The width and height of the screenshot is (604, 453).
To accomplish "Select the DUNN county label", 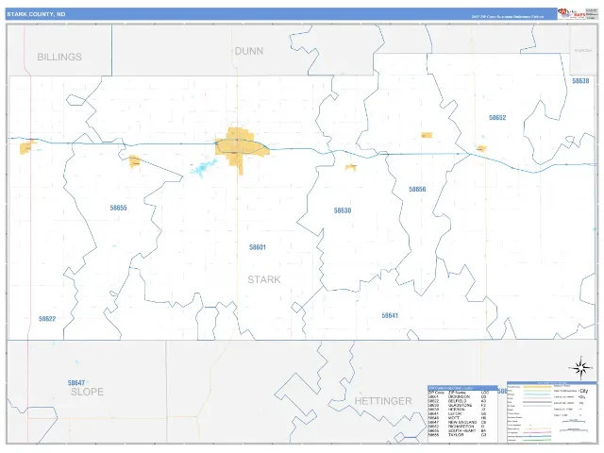I will (249, 51).
